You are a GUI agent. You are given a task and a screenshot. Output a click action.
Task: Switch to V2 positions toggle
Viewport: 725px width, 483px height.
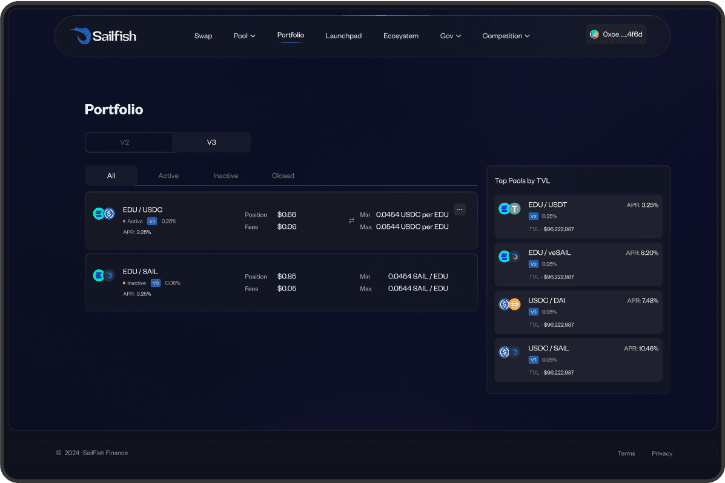pos(125,142)
